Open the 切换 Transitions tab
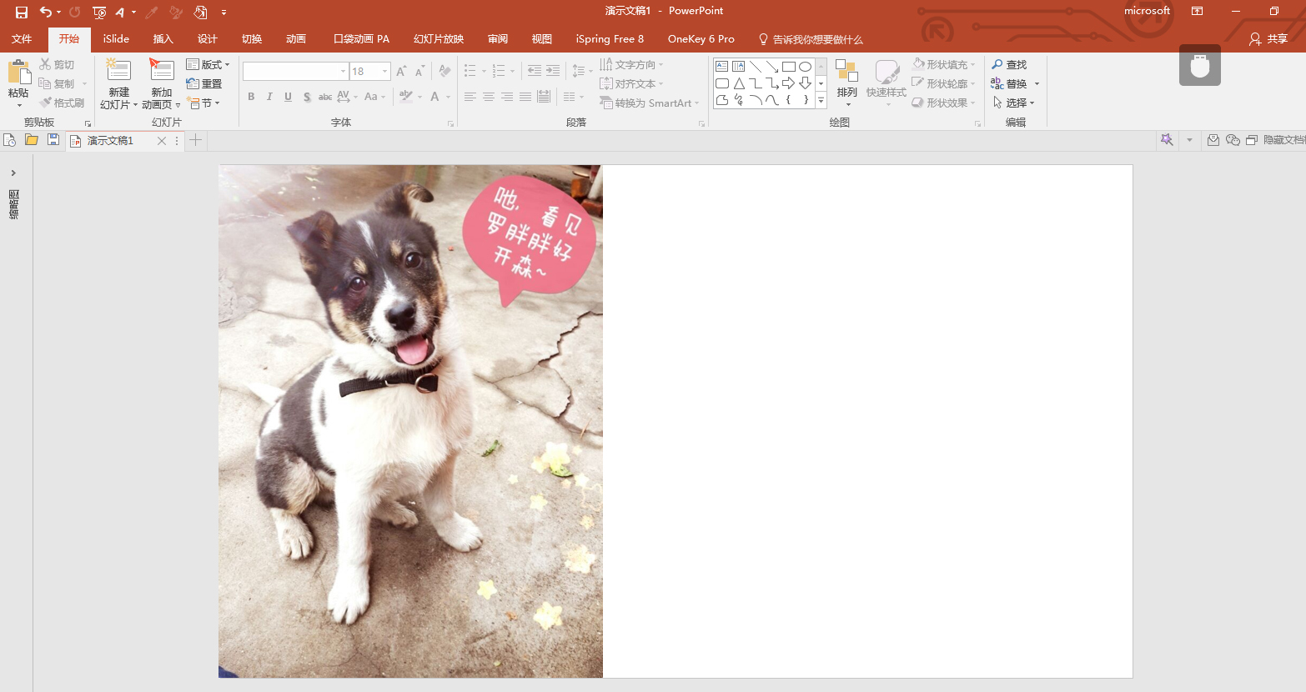This screenshot has height=692, width=1306. [x=251, y=39]
